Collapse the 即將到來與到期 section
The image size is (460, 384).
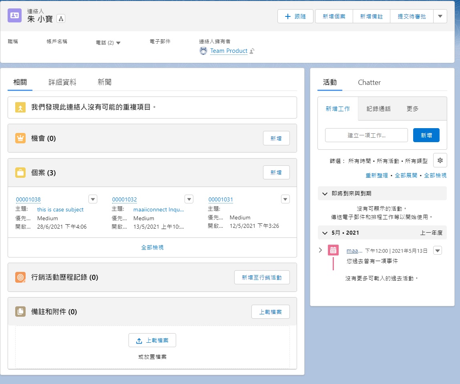tap(325, 193)
